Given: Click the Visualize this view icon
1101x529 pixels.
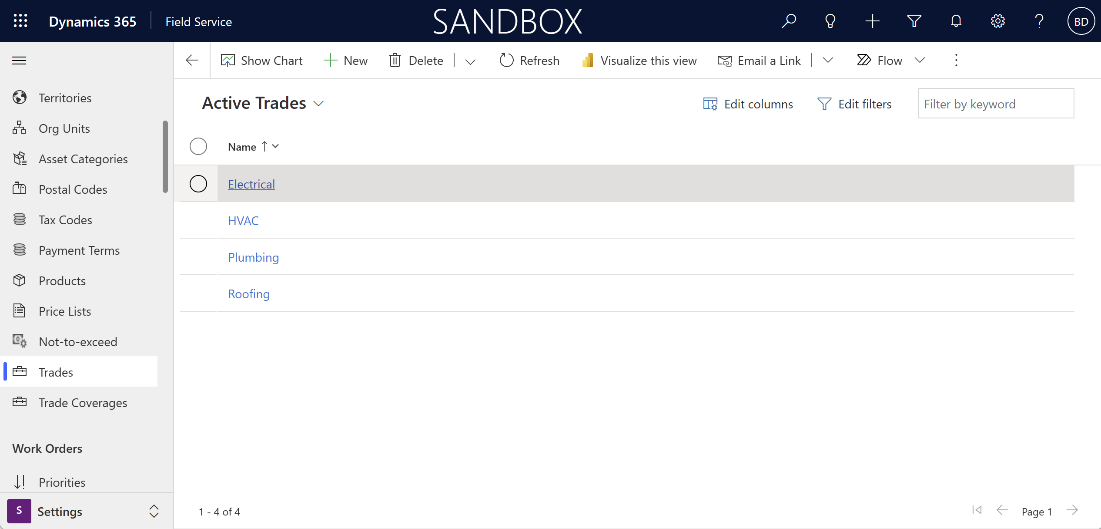Looking at the screenshot, I should click(x=589, y=60).
